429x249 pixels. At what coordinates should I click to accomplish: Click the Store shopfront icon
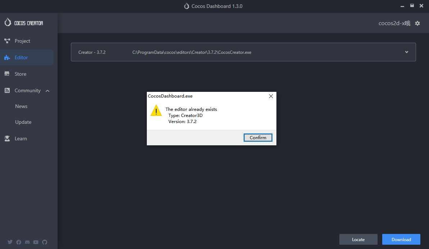(7, 74)
